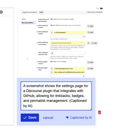Open the linkback projects dropdown
122x129 pixels.
click(x=68, y=36)
